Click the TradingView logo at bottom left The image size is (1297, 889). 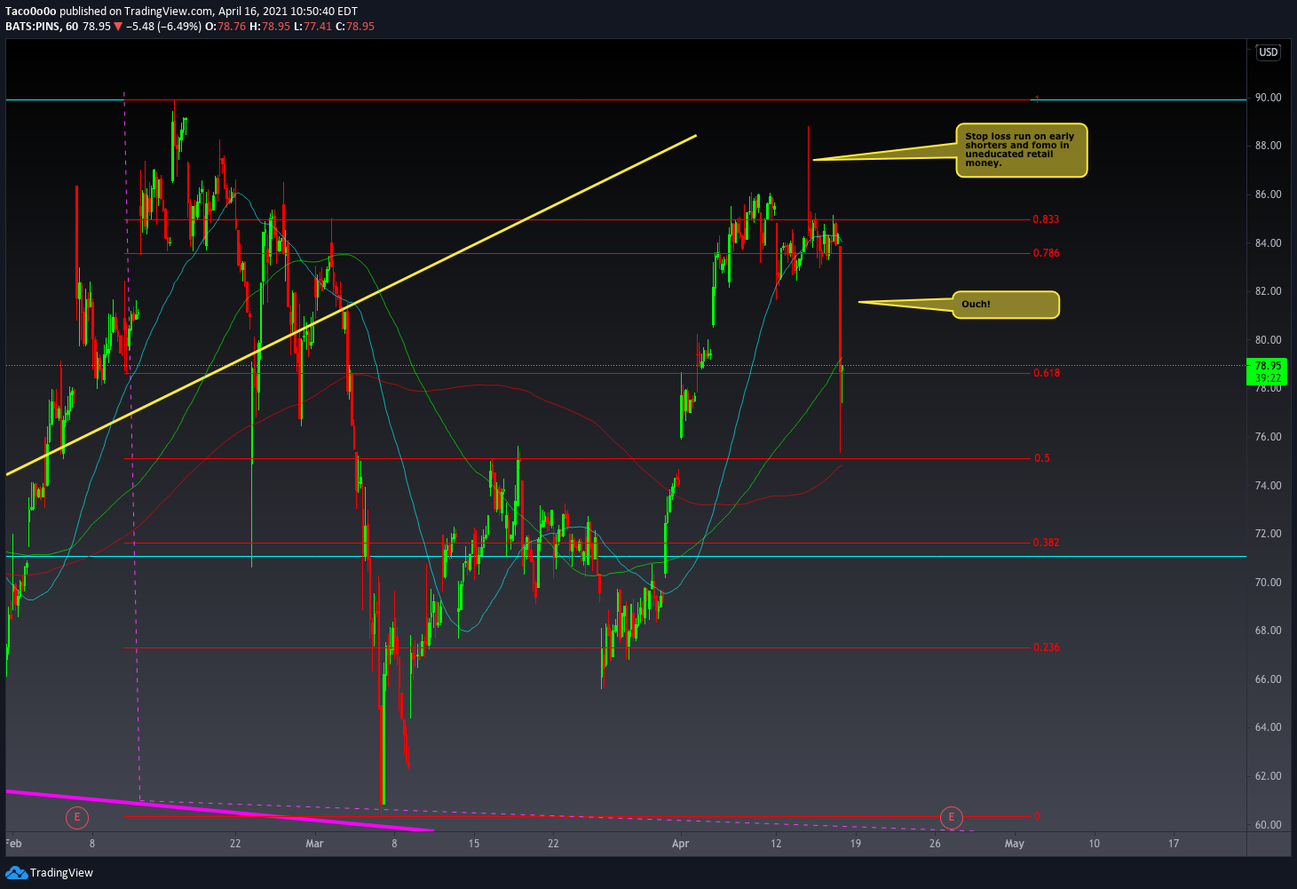click(x=49, y=873)
